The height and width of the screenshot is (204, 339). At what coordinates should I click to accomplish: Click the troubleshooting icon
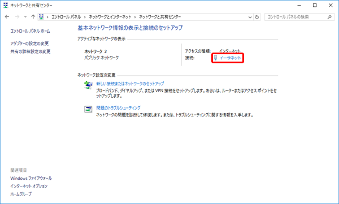88,109
